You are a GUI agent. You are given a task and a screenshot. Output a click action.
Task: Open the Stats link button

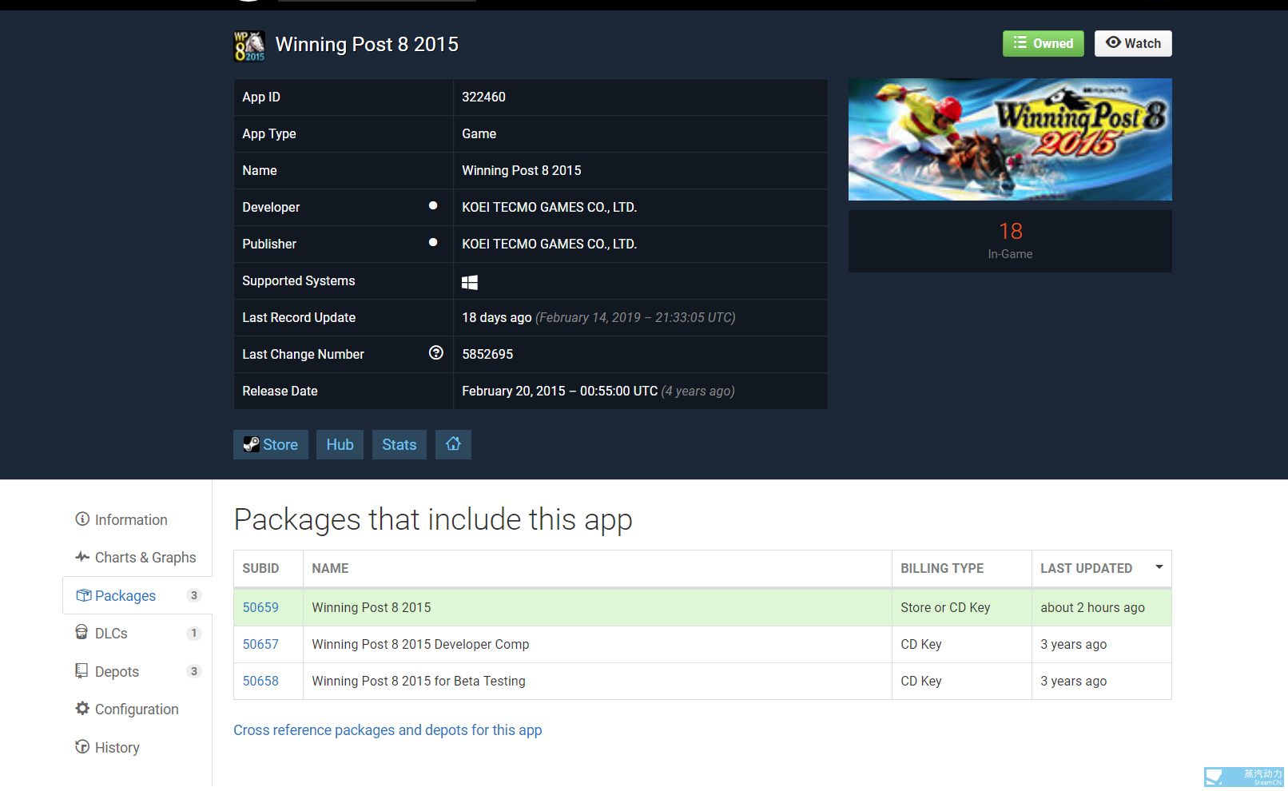(400, 444)
